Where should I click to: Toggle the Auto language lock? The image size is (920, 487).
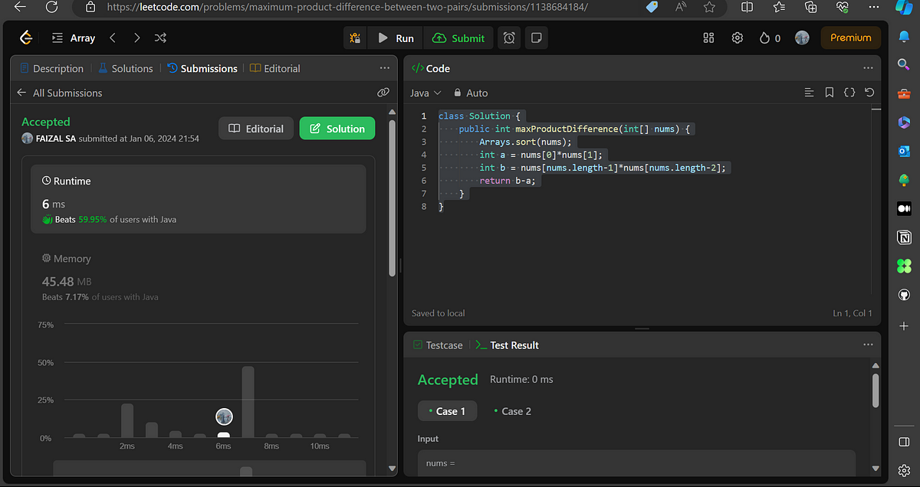point(471,93)
